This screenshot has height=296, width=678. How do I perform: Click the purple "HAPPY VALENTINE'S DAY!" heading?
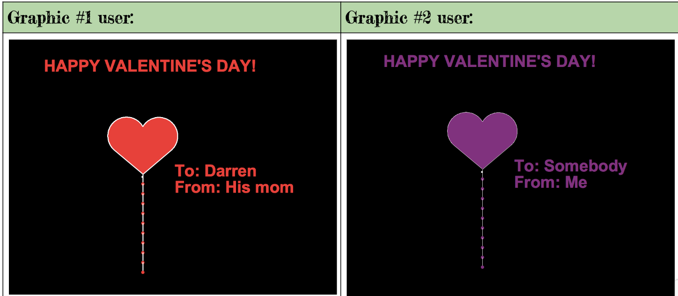pos(489,61)
